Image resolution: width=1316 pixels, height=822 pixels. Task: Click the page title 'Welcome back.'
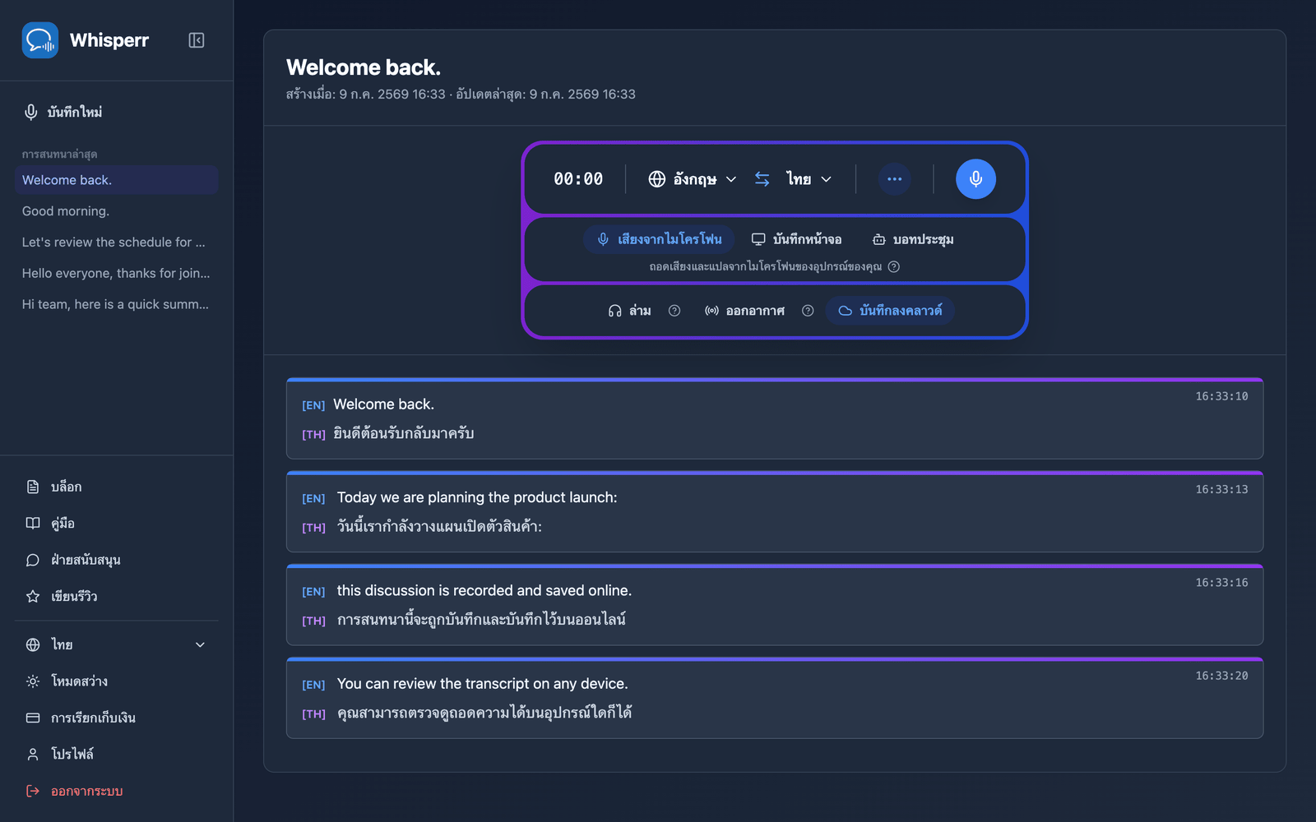tap(364, 67)
